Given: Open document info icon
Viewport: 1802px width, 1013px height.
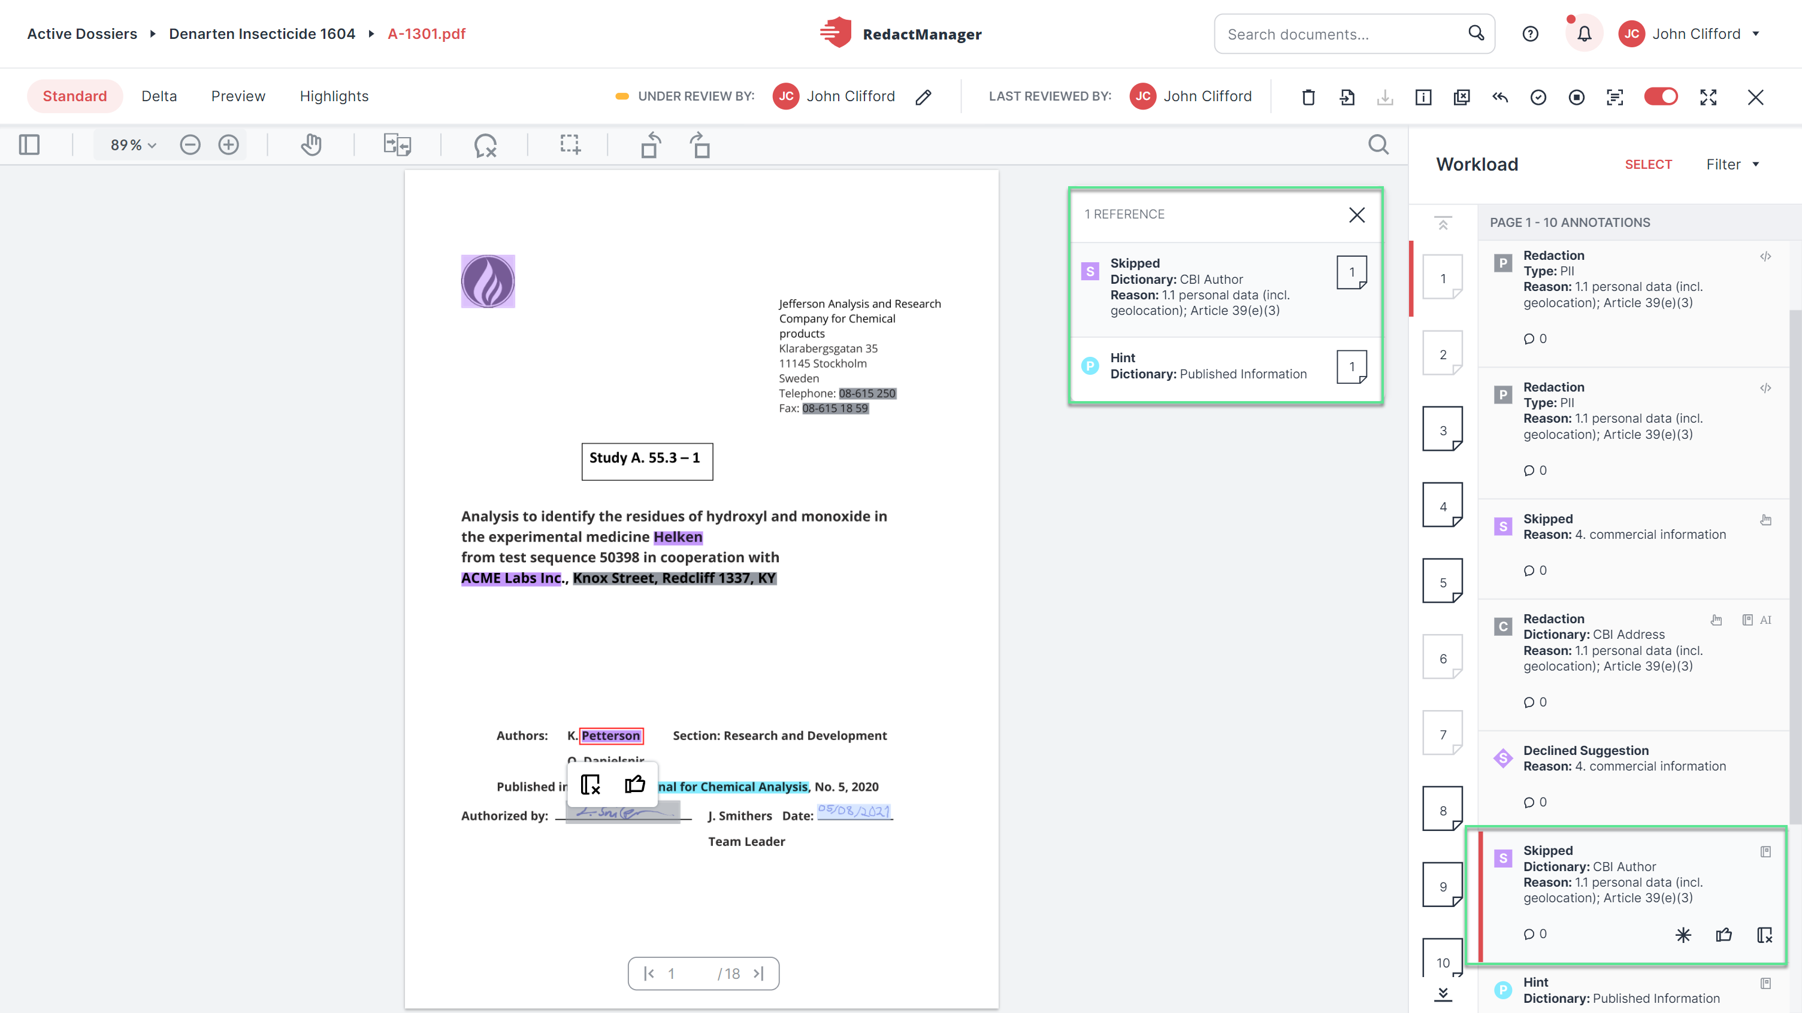Looking at the screenshot, I should 1423,97.
